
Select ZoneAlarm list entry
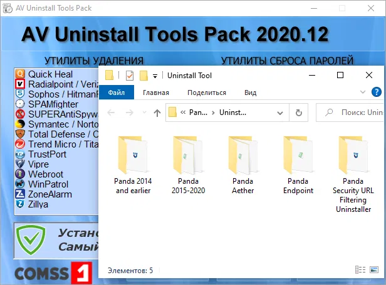click(x=50, y=194)
